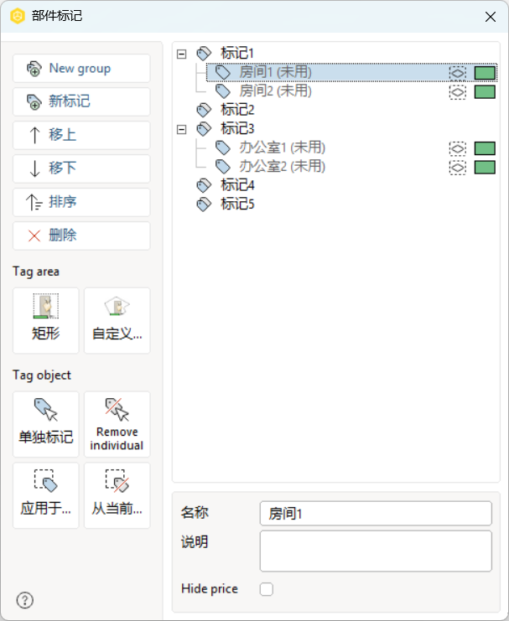This screenshot has width=509, height=621.
Task: Toggle the area visibility icon for 房间2
Action: pyautogui.click(x=458, y=92)
